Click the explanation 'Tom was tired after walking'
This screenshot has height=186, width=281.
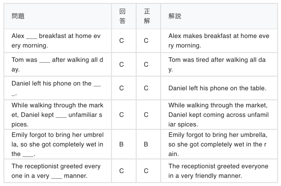(217, 64)
